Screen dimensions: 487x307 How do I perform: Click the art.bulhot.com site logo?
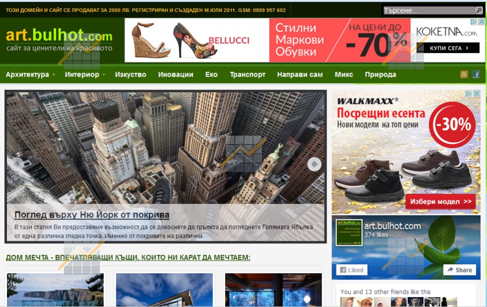click(59, 40)
